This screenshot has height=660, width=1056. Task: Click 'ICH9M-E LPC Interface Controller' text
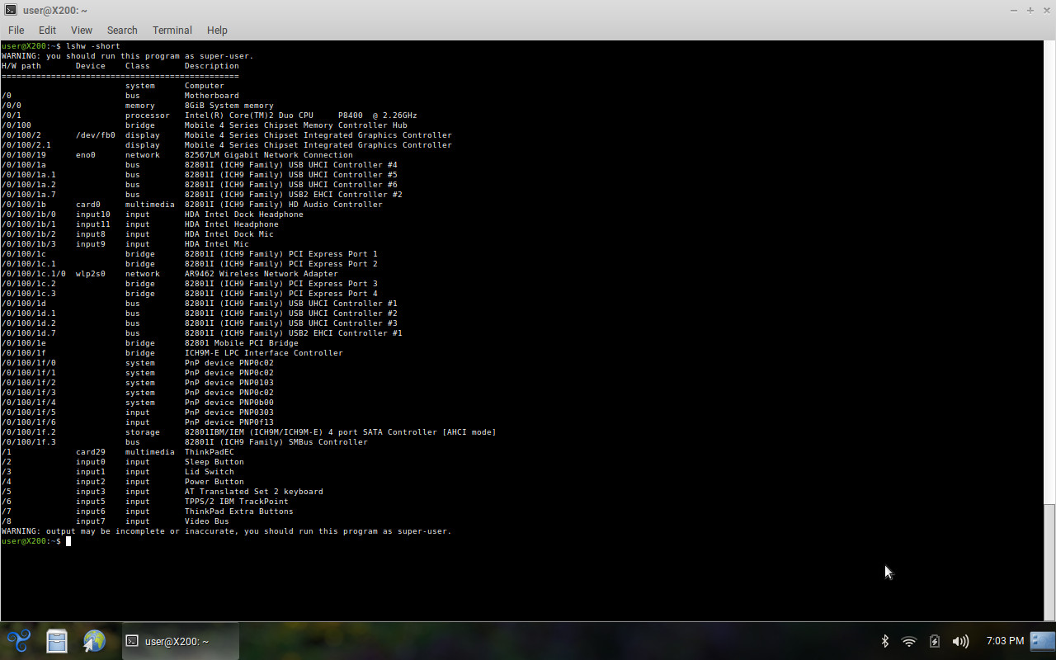coord(264,353)
